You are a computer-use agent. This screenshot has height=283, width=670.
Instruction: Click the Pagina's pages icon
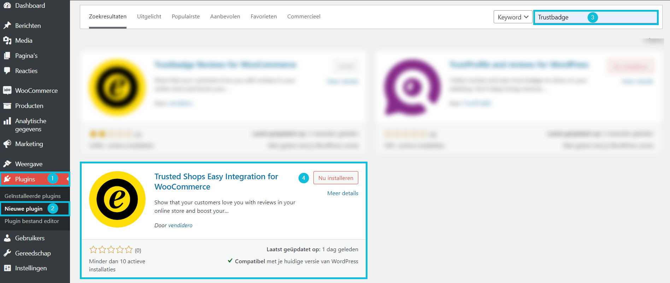7,56
